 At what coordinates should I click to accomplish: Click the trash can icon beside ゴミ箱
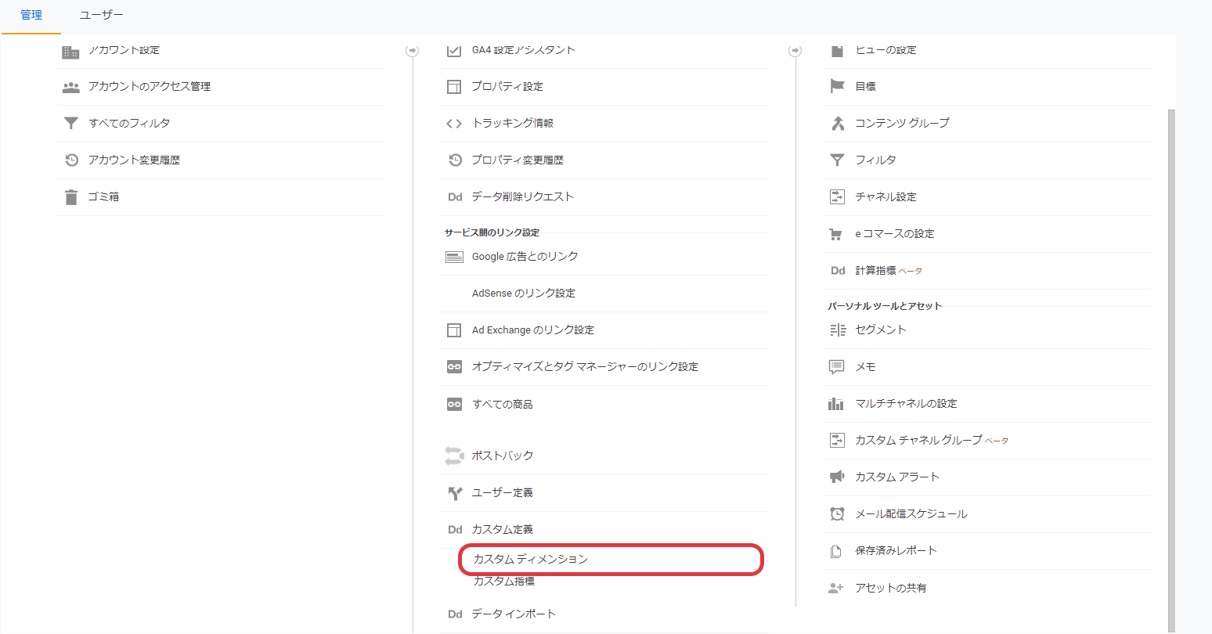(71, 196)
